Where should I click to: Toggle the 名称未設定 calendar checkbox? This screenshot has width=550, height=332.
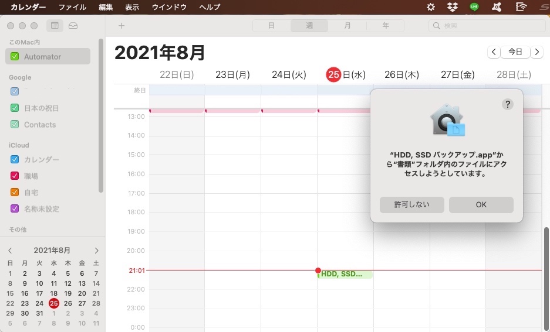coord(15,208)
